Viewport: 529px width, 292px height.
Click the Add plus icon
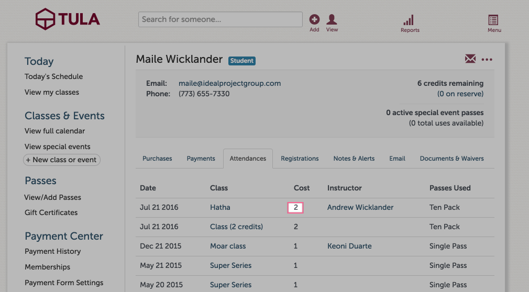(314, 19)
